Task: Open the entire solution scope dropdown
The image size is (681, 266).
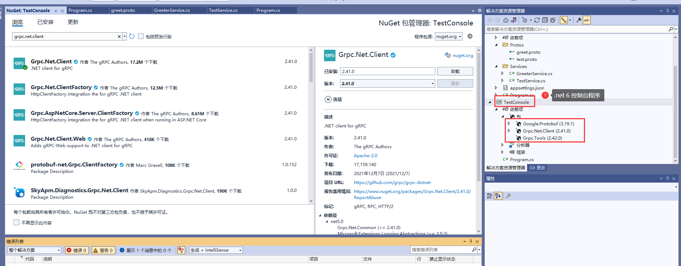Action: pos(34,250)
